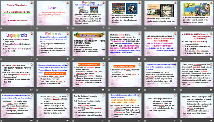Click the star icon below slide 24
Viewport: 214px width, 122px height.
(181, 121)
